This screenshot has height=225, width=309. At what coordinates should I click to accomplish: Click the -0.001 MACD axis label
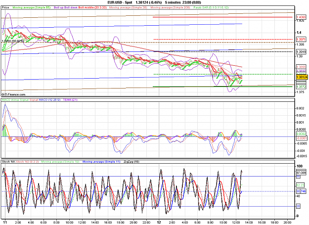pyautogui.click(x=300, y=151)
